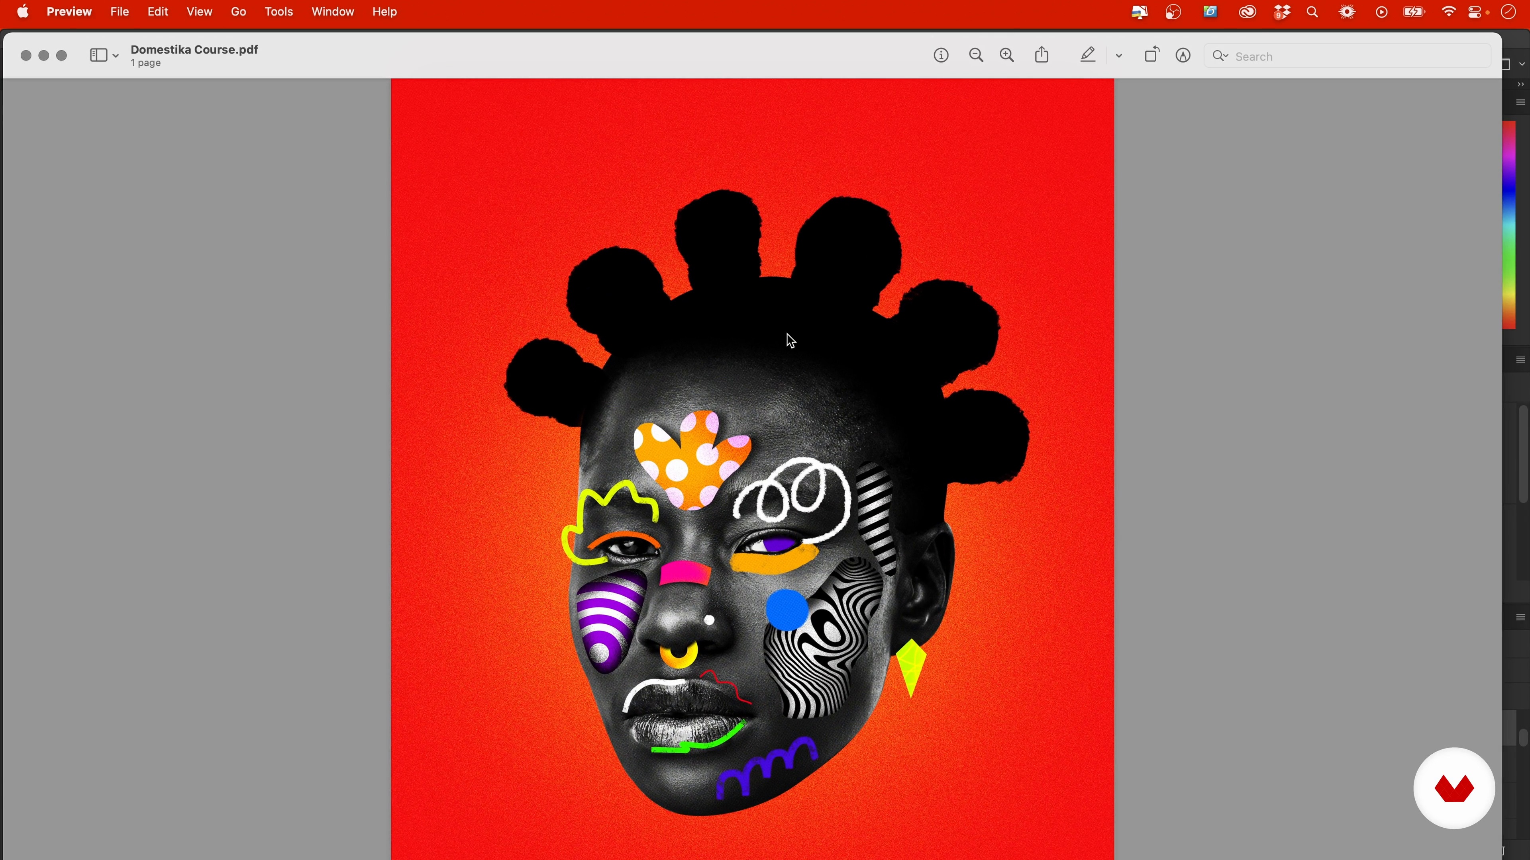Screen dimensions: 1530x860
Task: Open the File menu
Action: click(x=120, y=12)
